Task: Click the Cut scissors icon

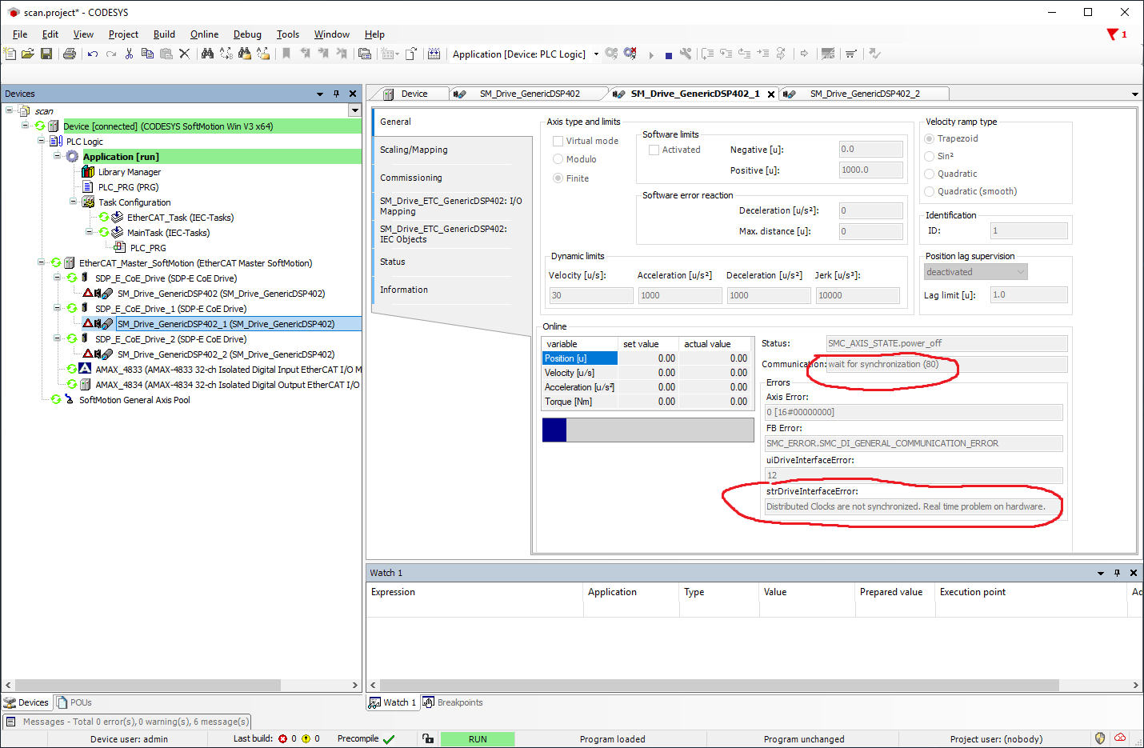Action: [129, 54]
